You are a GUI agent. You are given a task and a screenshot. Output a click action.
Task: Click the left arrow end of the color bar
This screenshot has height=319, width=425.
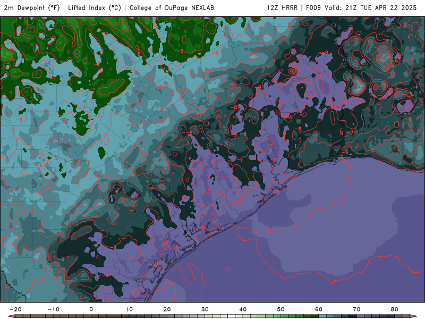[11, 316]
